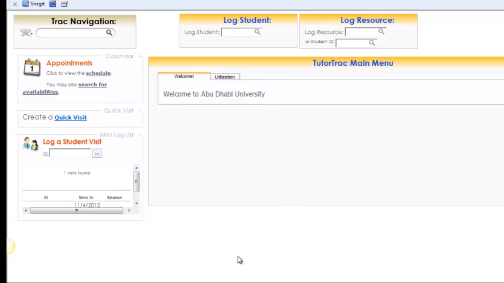
Task: Click the Log Student search magnifier icon
Action: pos(257,32)
